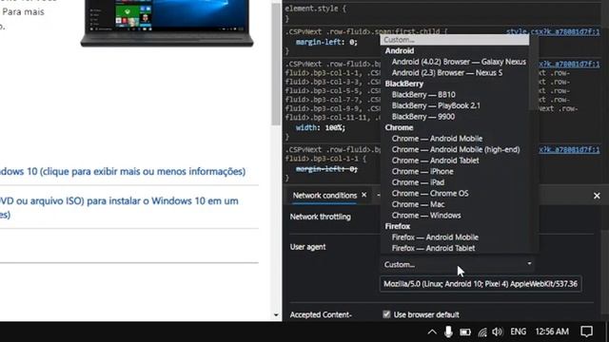Switch to the Network conditions tab
This screenshot has height=342, width=609.
coord(324,196)
